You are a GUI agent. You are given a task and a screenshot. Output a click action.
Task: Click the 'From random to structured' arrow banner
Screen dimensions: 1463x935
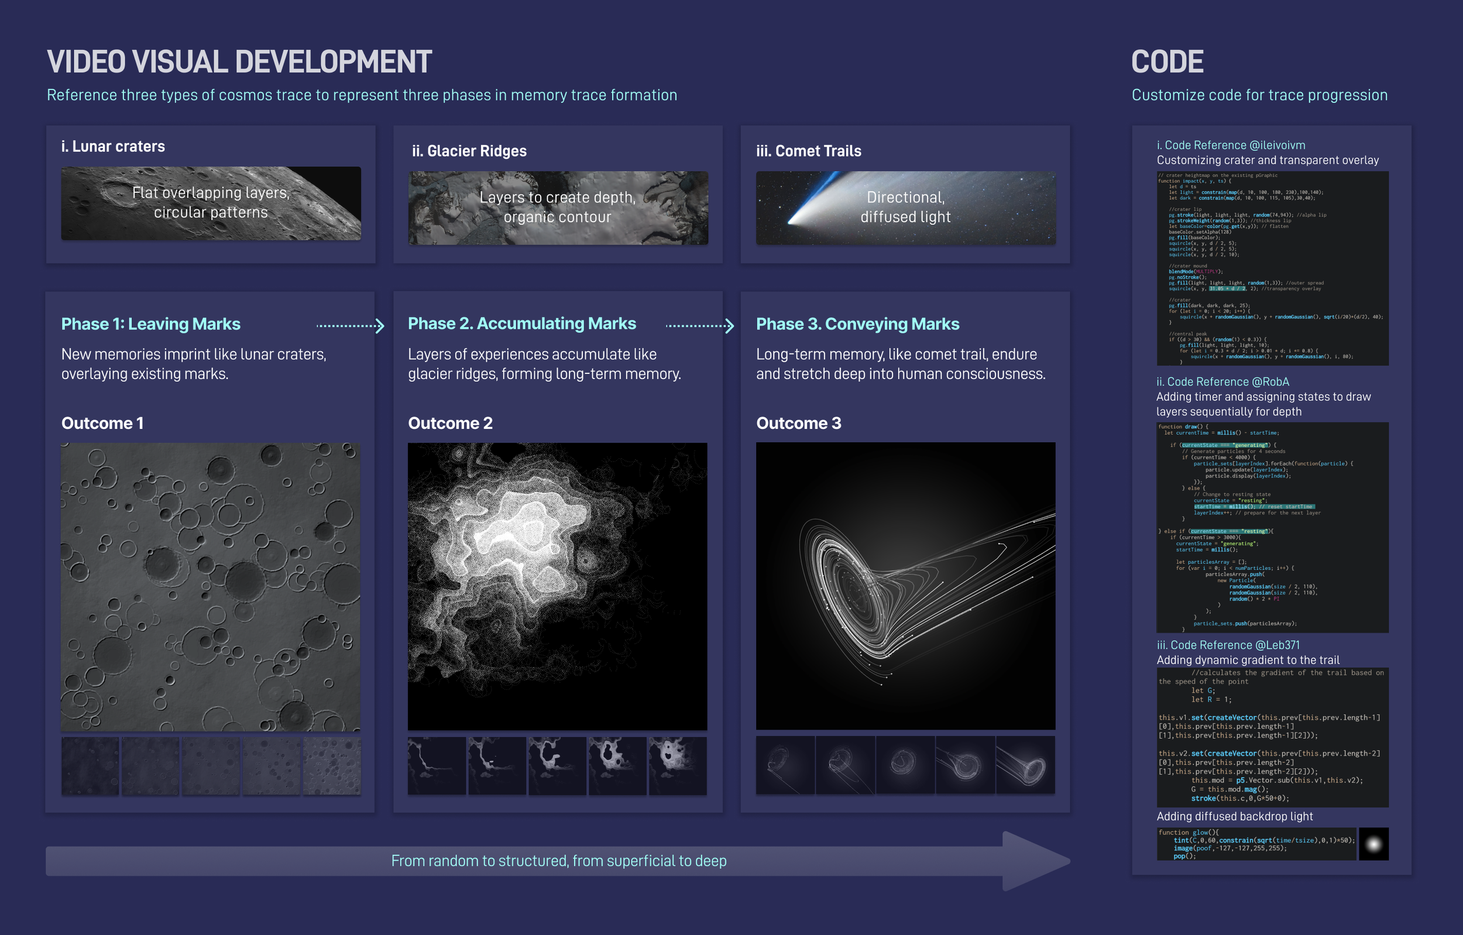[558, 861]
